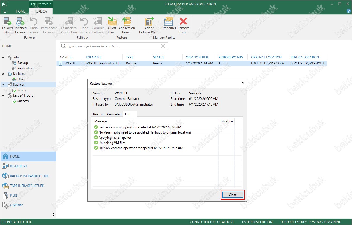Open the FILES navigation view
352x225 pixels.
click(28, 196)
